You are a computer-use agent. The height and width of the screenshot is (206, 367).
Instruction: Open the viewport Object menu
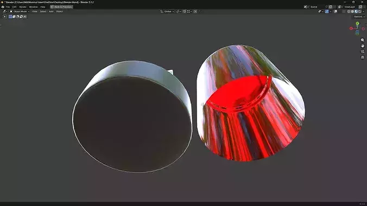[x=59, y=11]
